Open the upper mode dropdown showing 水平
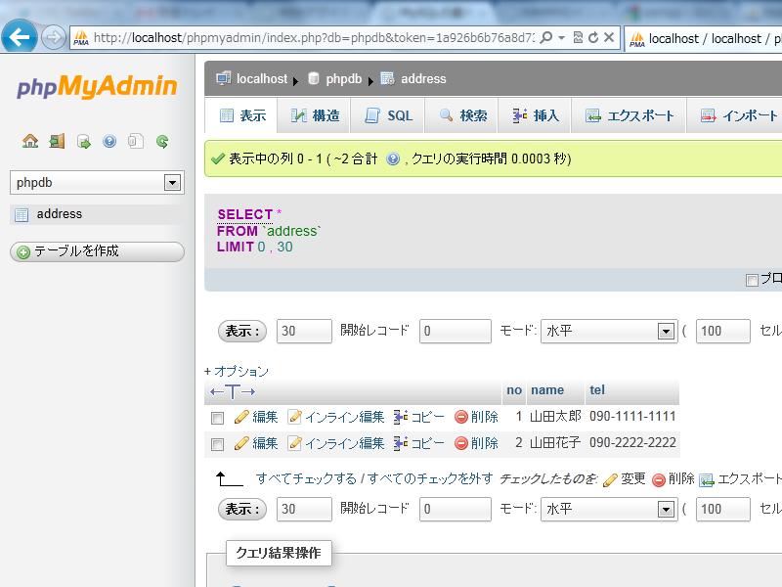The width and height of the screenshot is (782, 587). click(x=666, y=332)
